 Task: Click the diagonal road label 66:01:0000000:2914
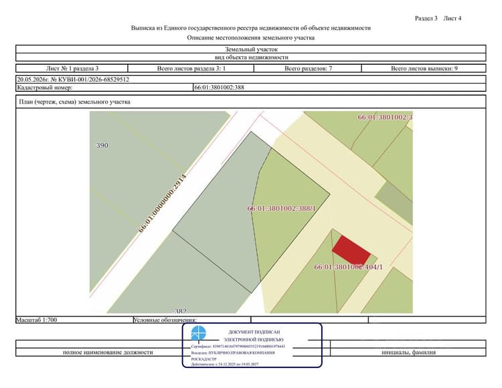(x=163, y=203)
